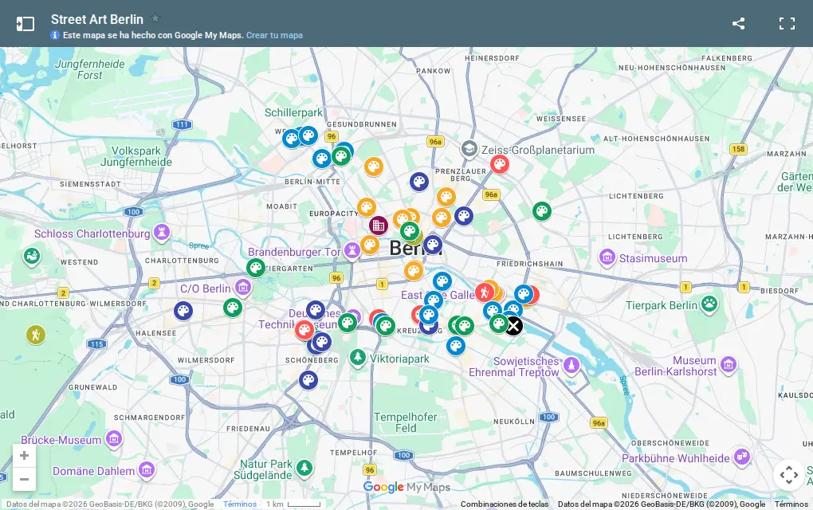
Task: Click the Parkbühne Wuhlheide theater icon
Action: point(742,457)
